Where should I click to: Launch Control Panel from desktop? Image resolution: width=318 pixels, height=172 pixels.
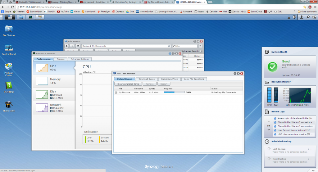tap(9, 49)
